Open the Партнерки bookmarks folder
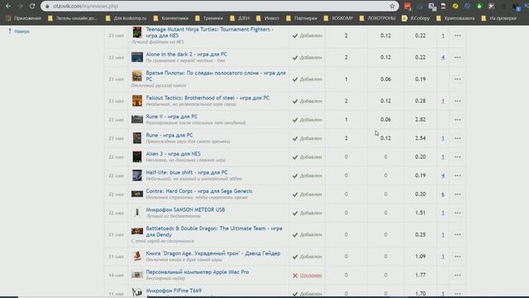The width and height of the screenshot is (529, 298). tap(302, 18)
